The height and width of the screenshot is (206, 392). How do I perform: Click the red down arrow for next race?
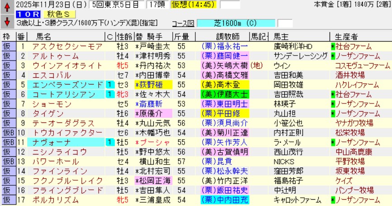tap(7, 21)
